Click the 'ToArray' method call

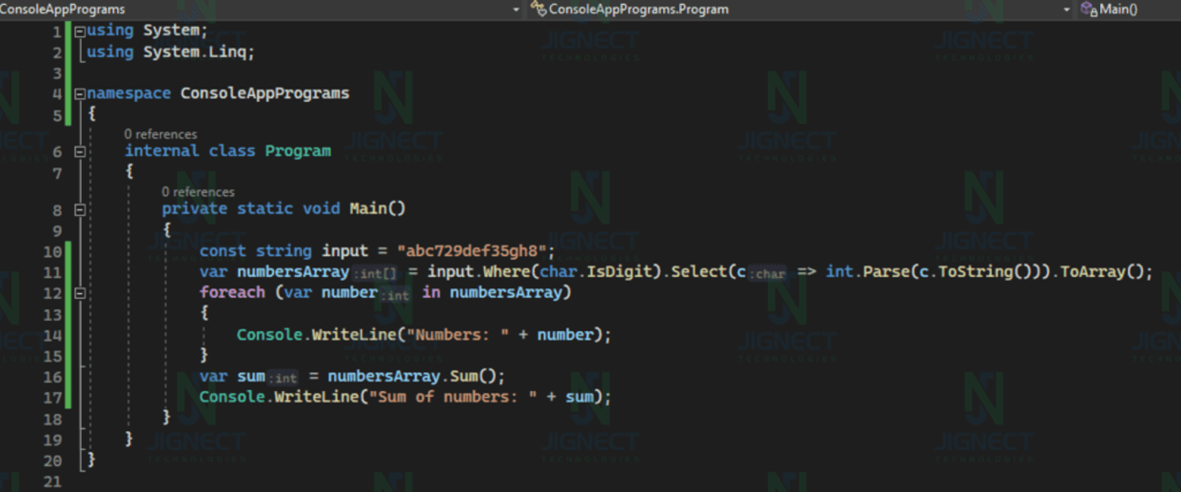click(x=1093, y=271)
